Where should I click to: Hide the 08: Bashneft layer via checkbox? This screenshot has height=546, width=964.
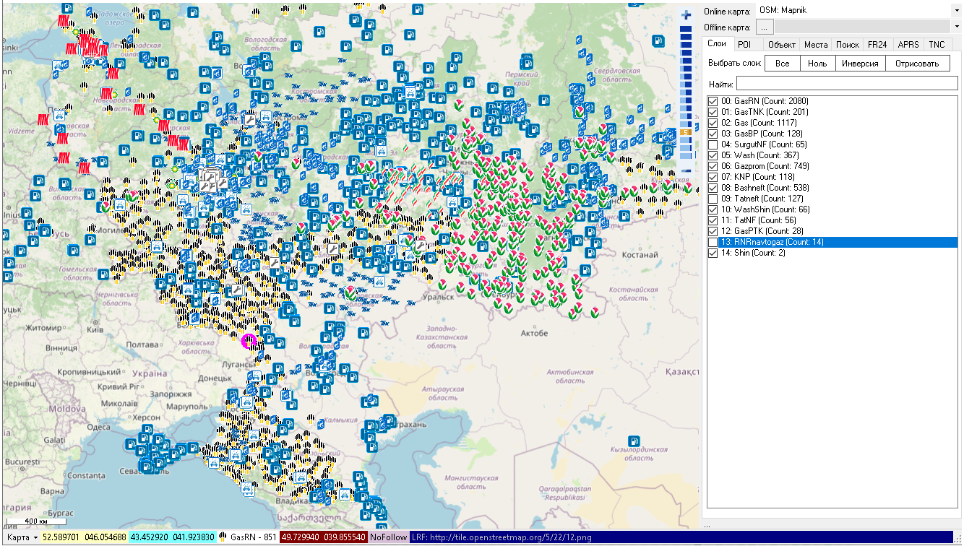pos(713,188)
